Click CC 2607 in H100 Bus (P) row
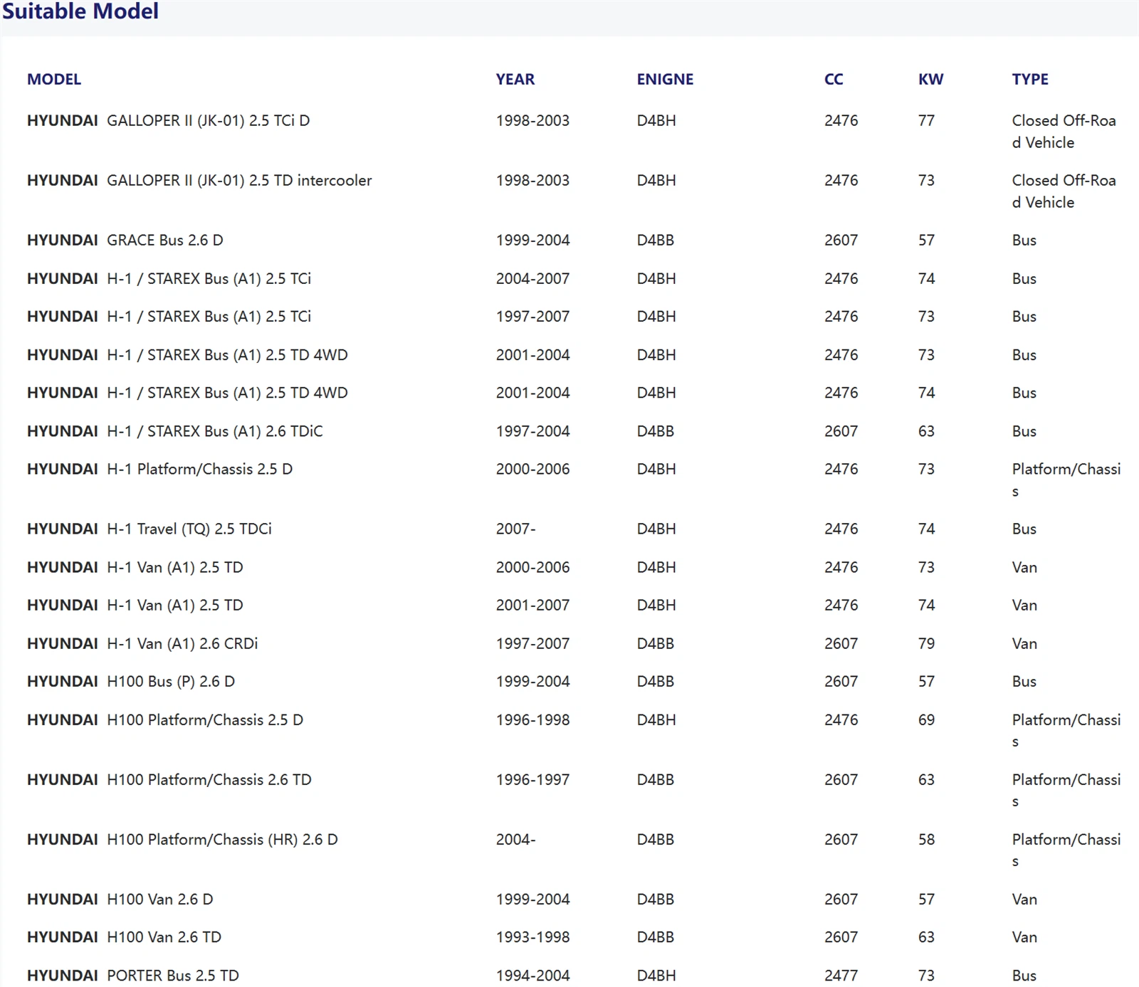This screenshot has width=1139, height=987. tap(841, 682)
